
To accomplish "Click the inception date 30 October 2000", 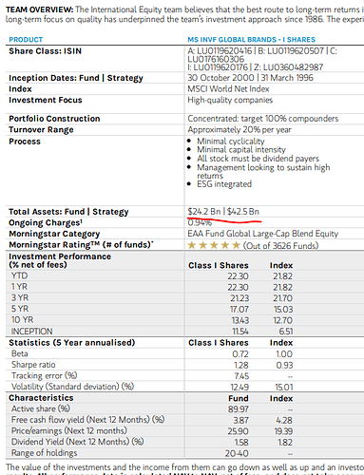I will (x=220, y=78).
